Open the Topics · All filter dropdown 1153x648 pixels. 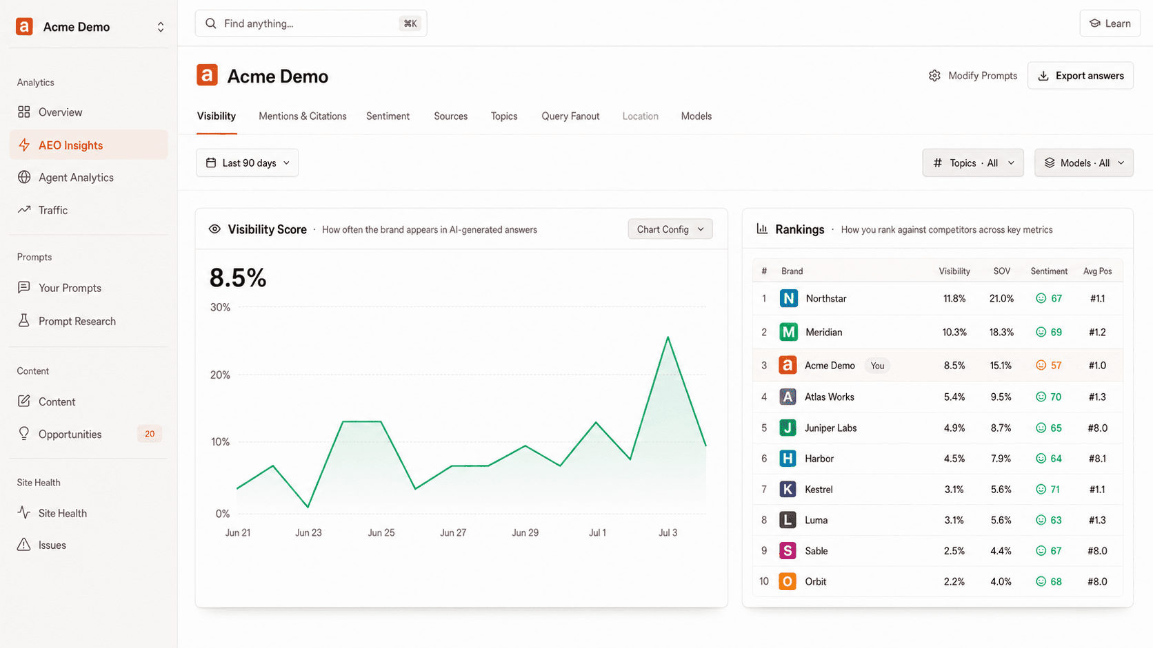973,163
